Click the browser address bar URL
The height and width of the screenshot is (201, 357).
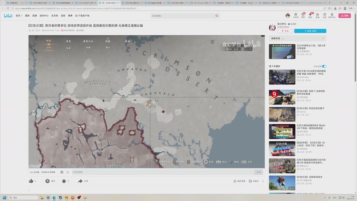[x=75, y=8]
